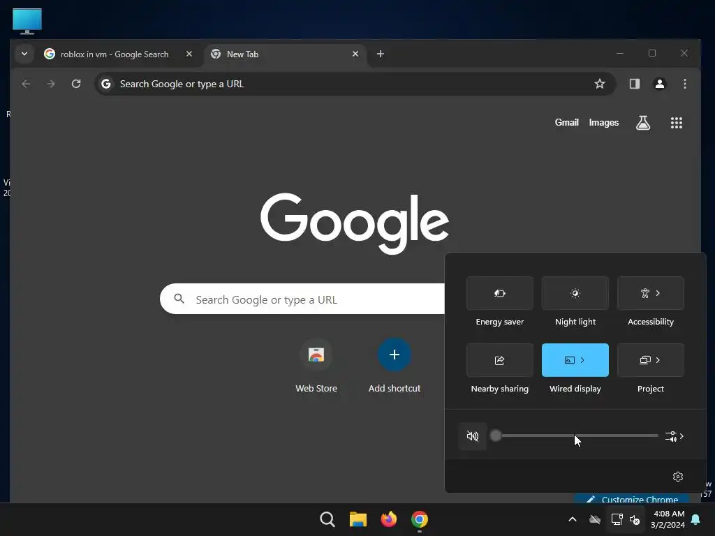Image resolution: width=715 pixels, height=536 pixels.
Task: Open the clock showing 4:08 AM
Action: pos(668,519)
